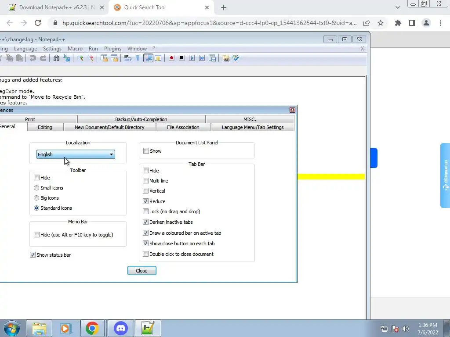The height and width of the screenshot is (337, 450).
Task: Uncheck Darken inactive tabs
Action: (x=145, y=222)
